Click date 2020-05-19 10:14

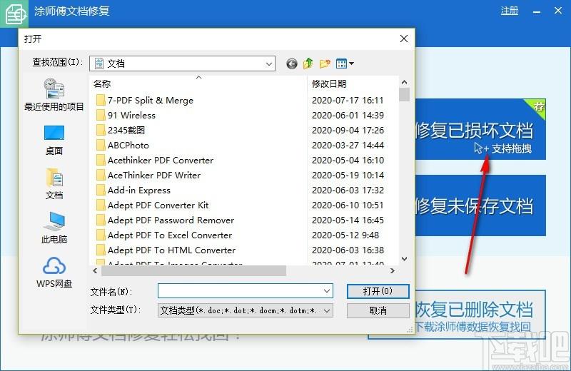pos(348,175)
